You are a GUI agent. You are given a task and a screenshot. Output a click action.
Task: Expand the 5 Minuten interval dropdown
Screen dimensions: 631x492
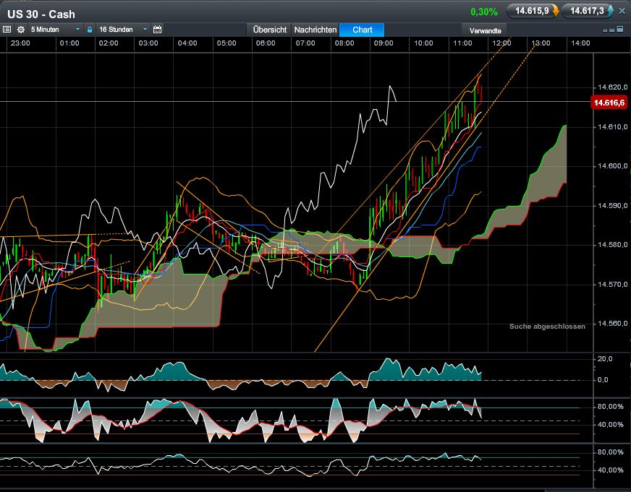pos(54,30)
